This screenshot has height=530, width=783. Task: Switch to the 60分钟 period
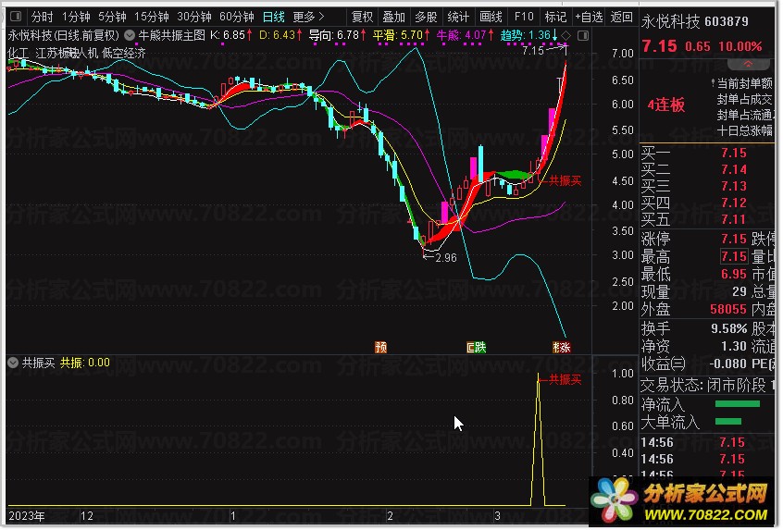(x=237, y=17)
